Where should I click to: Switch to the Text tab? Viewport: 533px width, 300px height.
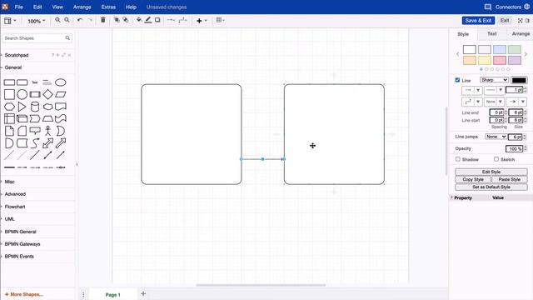(x=492, y=33)
